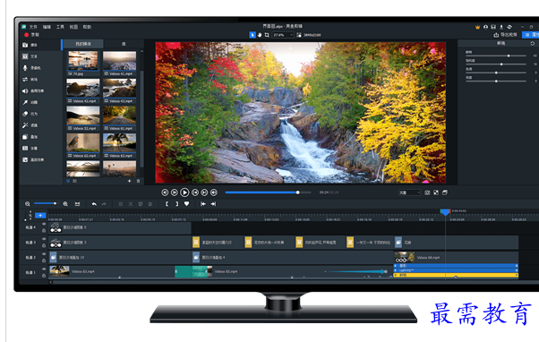
Task: Click the volume speaker button right of playback controls
Action: [x=214, y=192]
